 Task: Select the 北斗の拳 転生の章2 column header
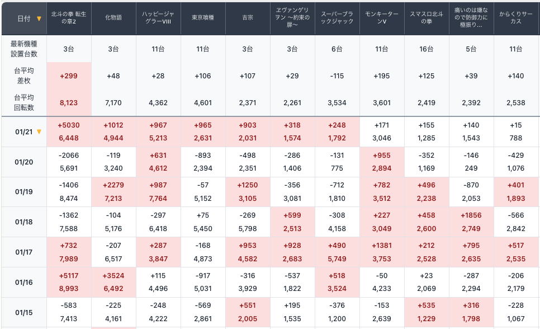click(x=69, y=18)
